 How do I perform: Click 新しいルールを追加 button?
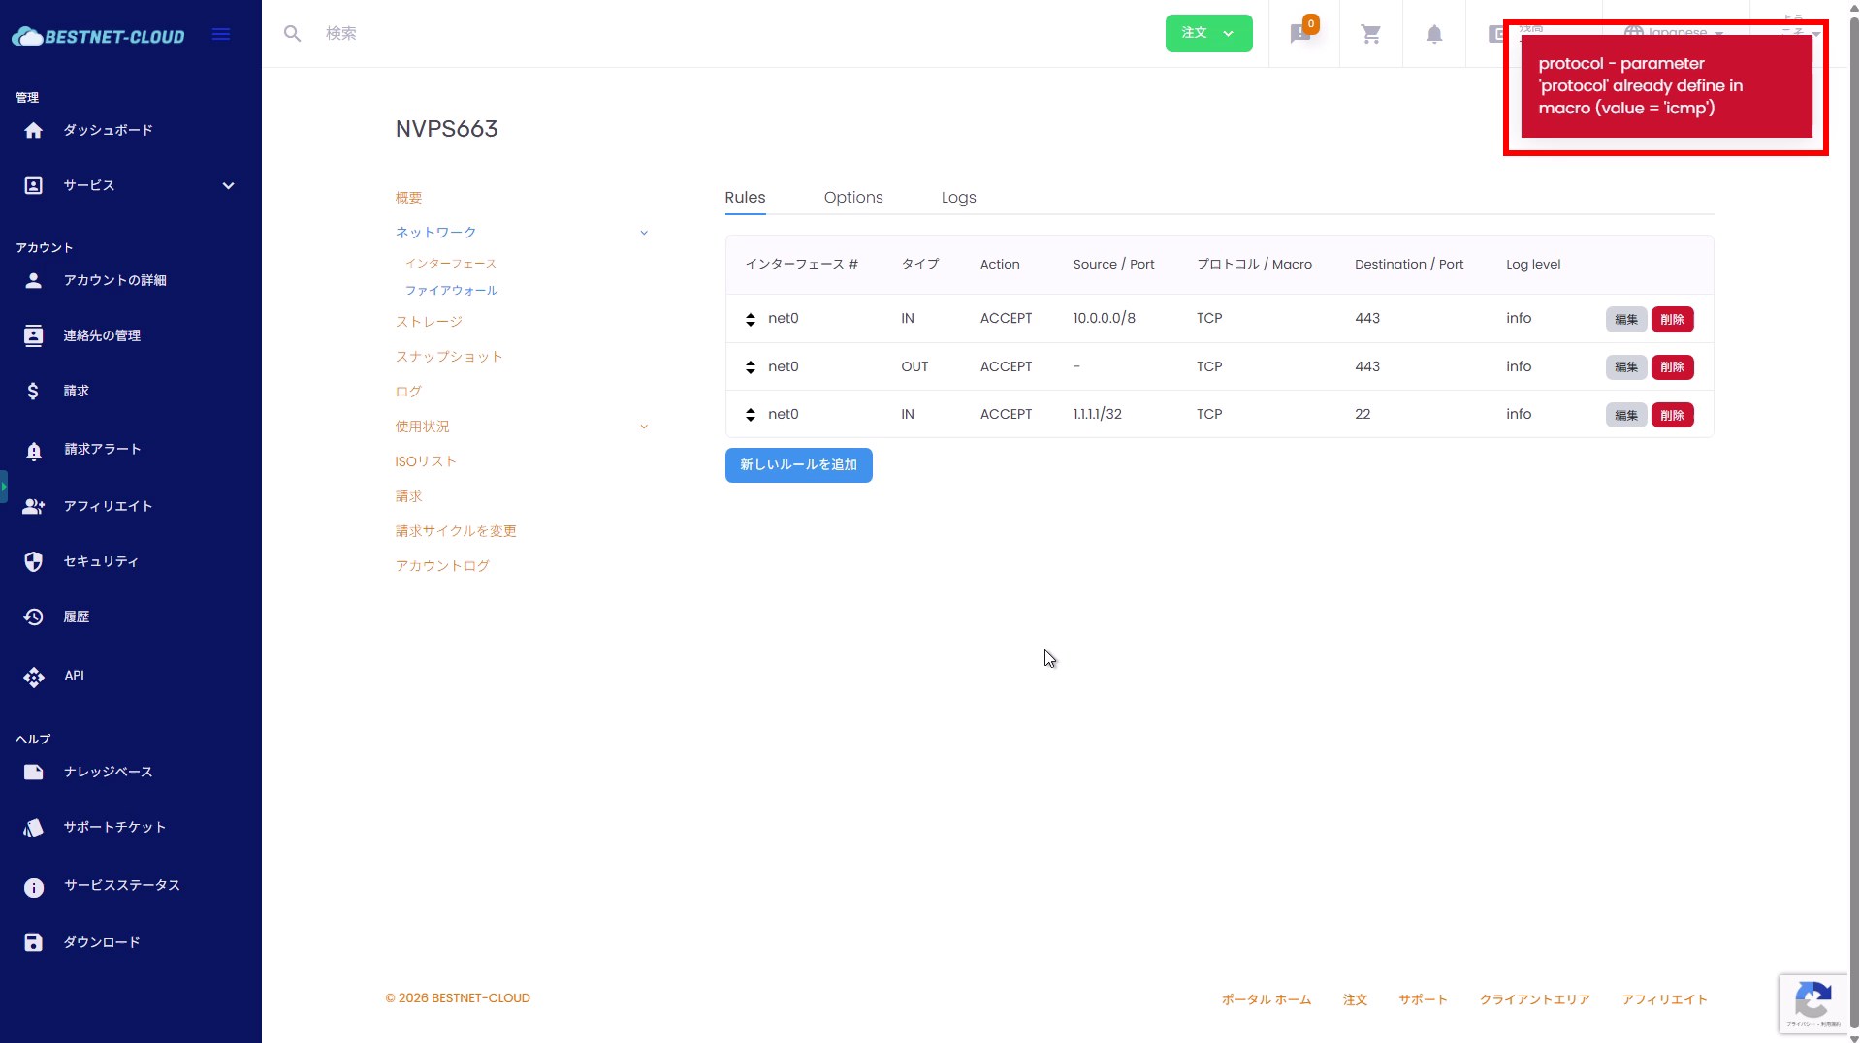click(797, 465)
